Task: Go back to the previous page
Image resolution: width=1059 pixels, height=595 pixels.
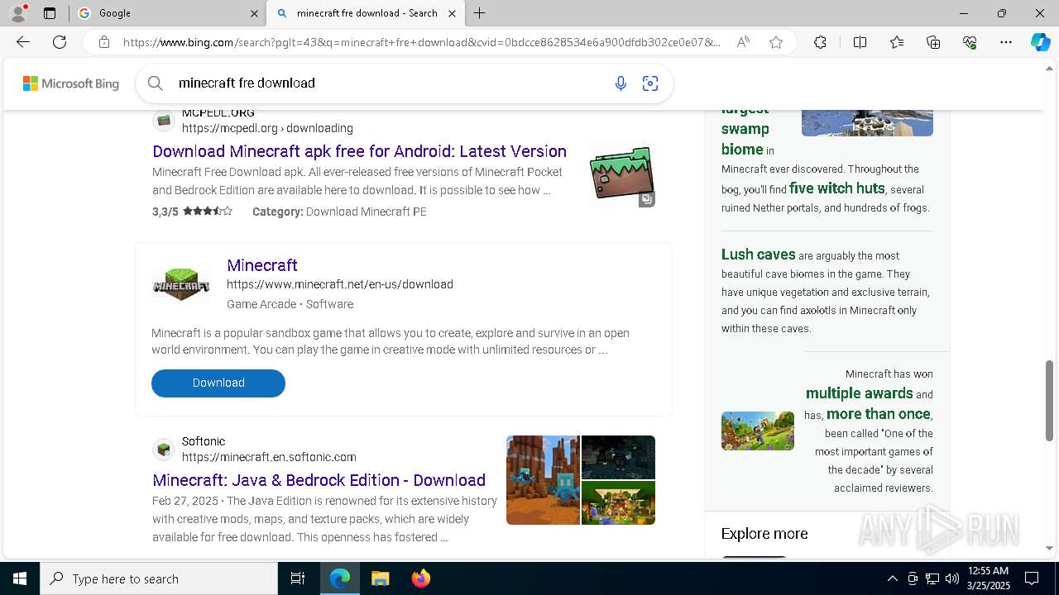Action: tap(23, 42)
